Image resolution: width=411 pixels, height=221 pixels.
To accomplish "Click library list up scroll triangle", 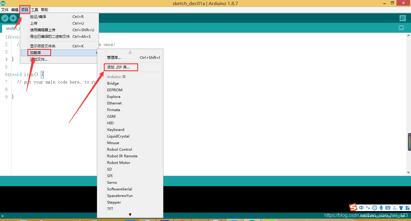I will (x=130, y=52).
